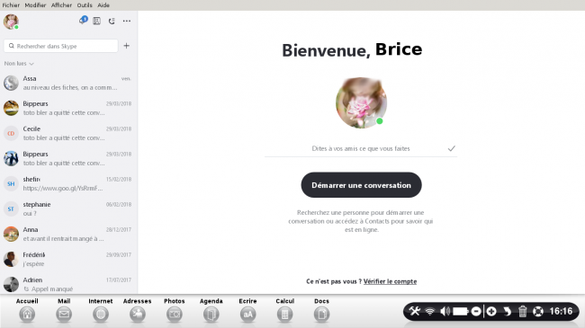Click the mood message input field
This screenshot has width=585, height=328.
[361, 148]
